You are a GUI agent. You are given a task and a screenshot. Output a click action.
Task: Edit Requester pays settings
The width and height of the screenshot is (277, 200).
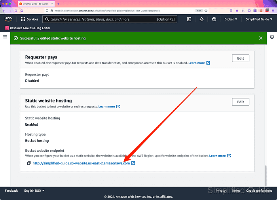pos(241,58)
